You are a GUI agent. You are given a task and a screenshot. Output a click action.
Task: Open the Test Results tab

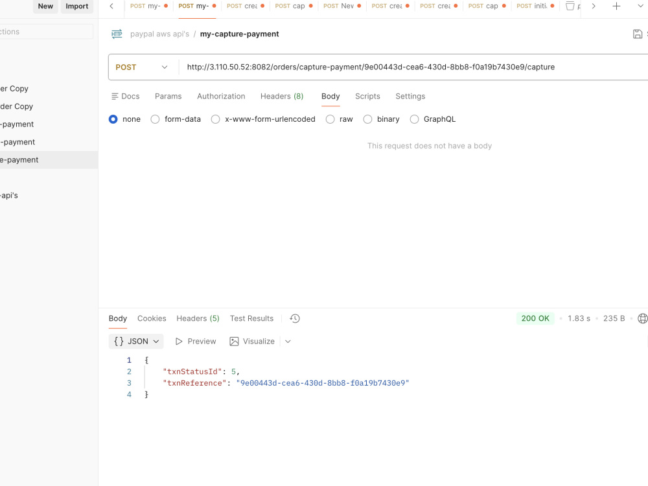point(251,319)
